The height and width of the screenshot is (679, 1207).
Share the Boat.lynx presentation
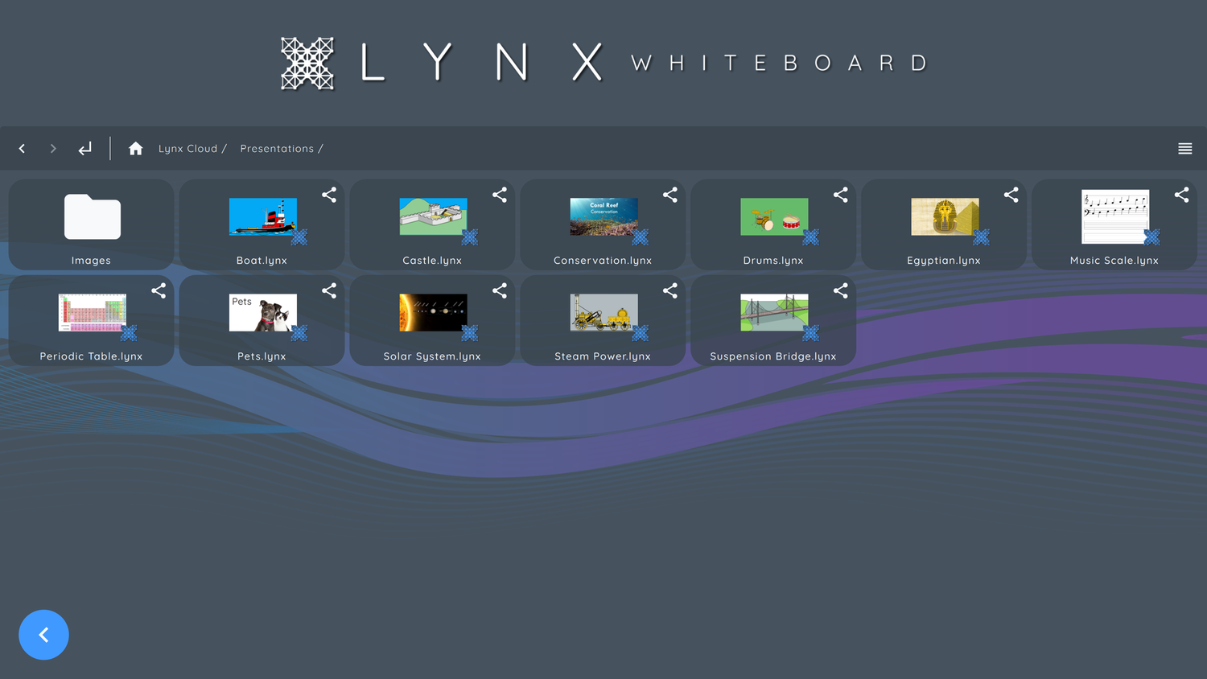329,195
